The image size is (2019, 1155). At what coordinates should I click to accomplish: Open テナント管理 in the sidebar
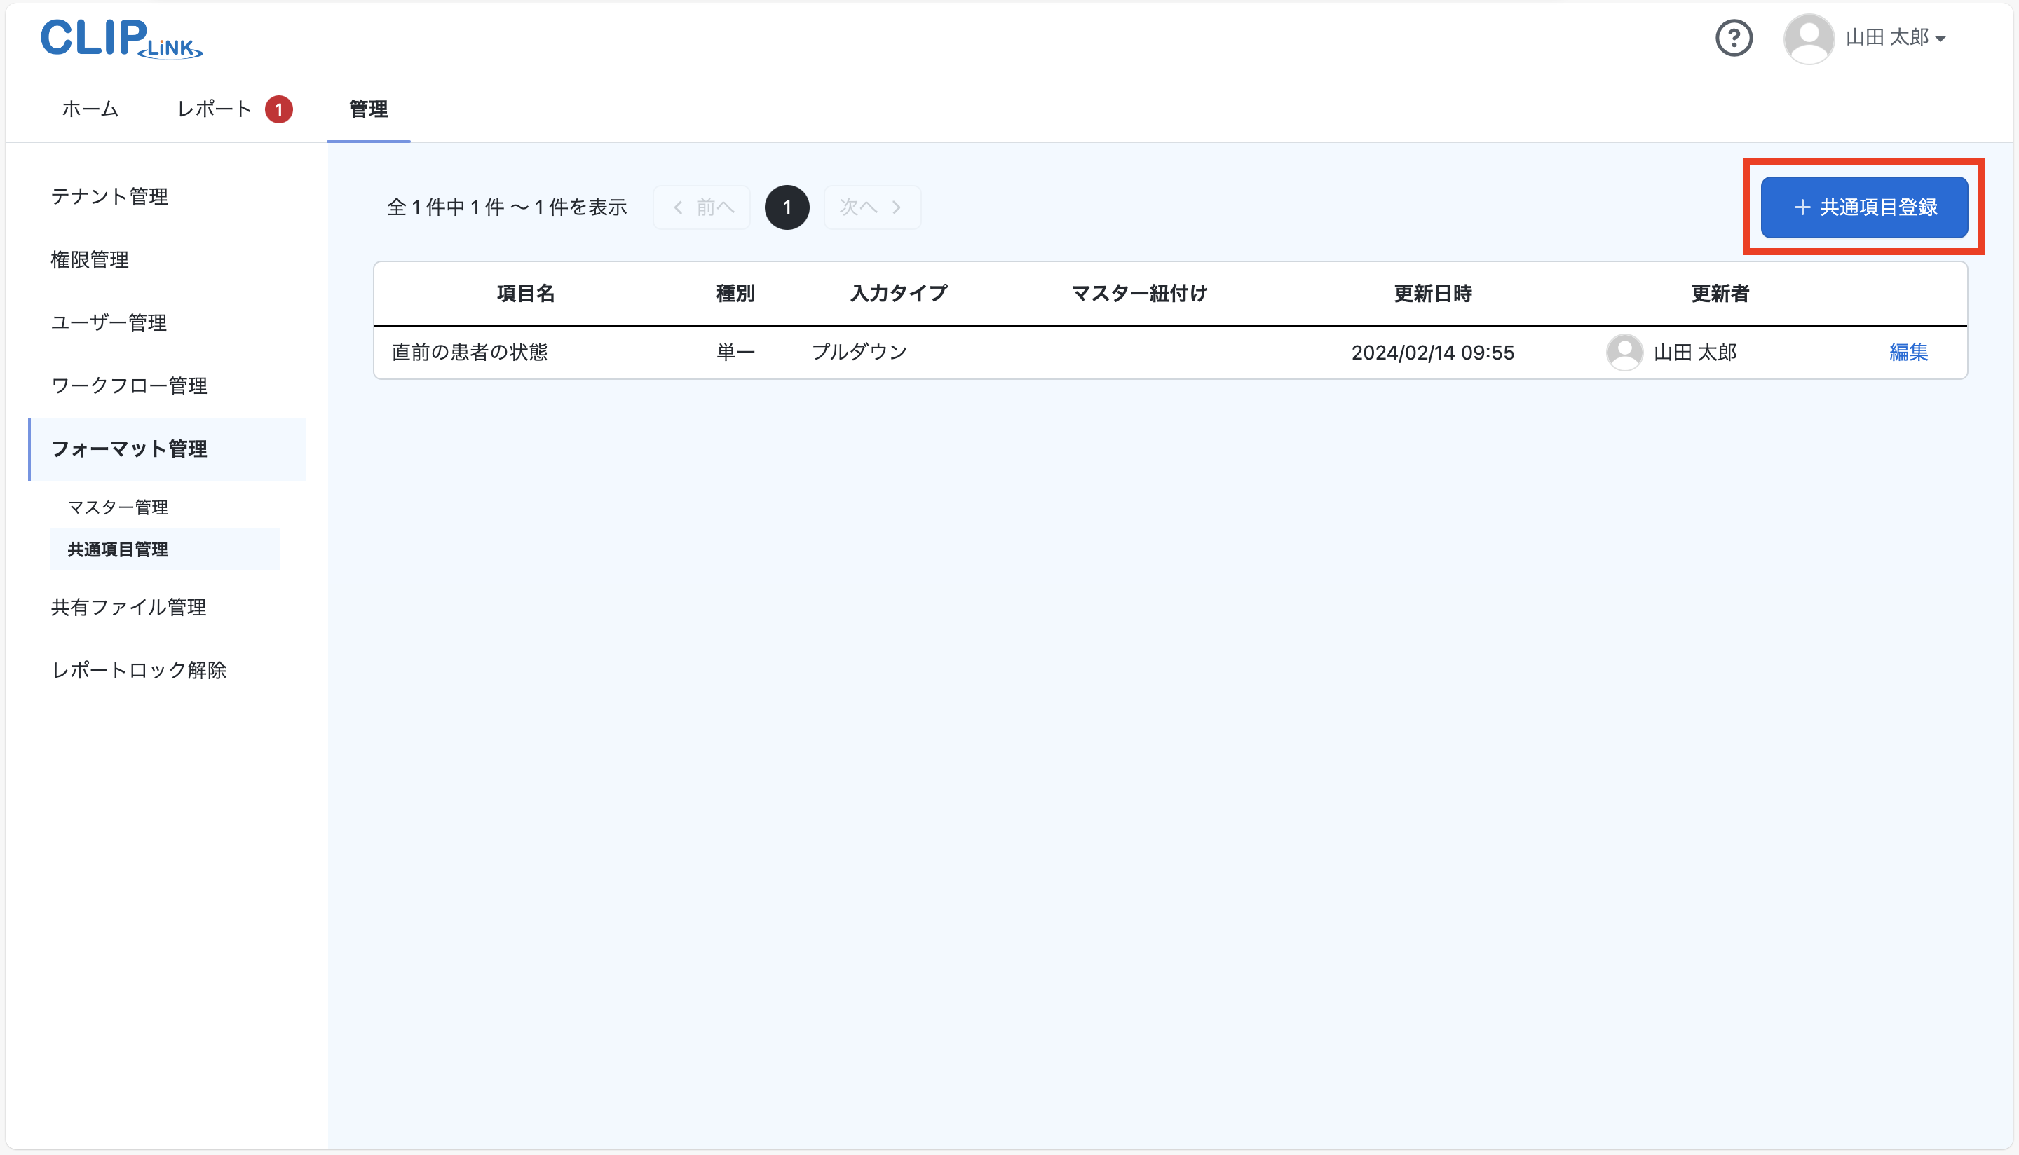(109, 197)
